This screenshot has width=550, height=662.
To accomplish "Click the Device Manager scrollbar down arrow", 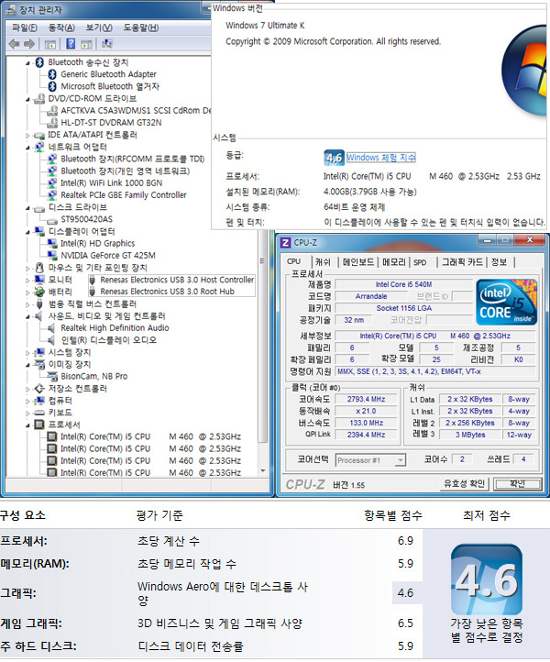I will 263,470.
